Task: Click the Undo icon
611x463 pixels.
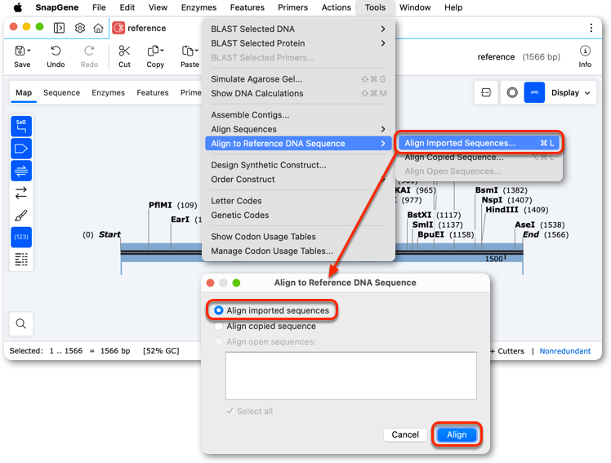Action: [56, 51]
